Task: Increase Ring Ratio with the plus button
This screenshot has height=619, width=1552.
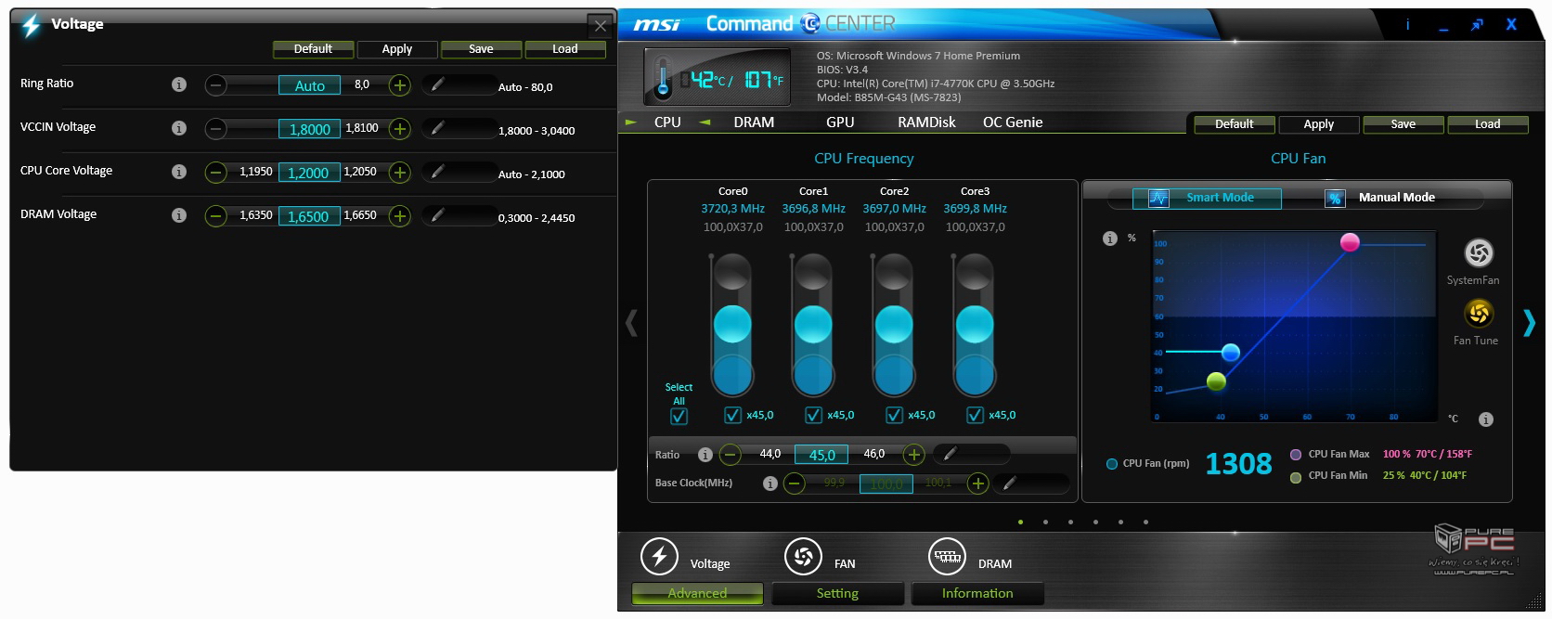Action: click(400, 85)
